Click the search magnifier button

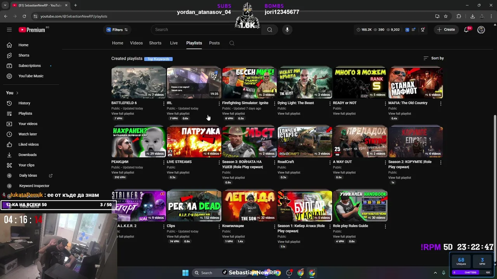(x=269, y=30)
